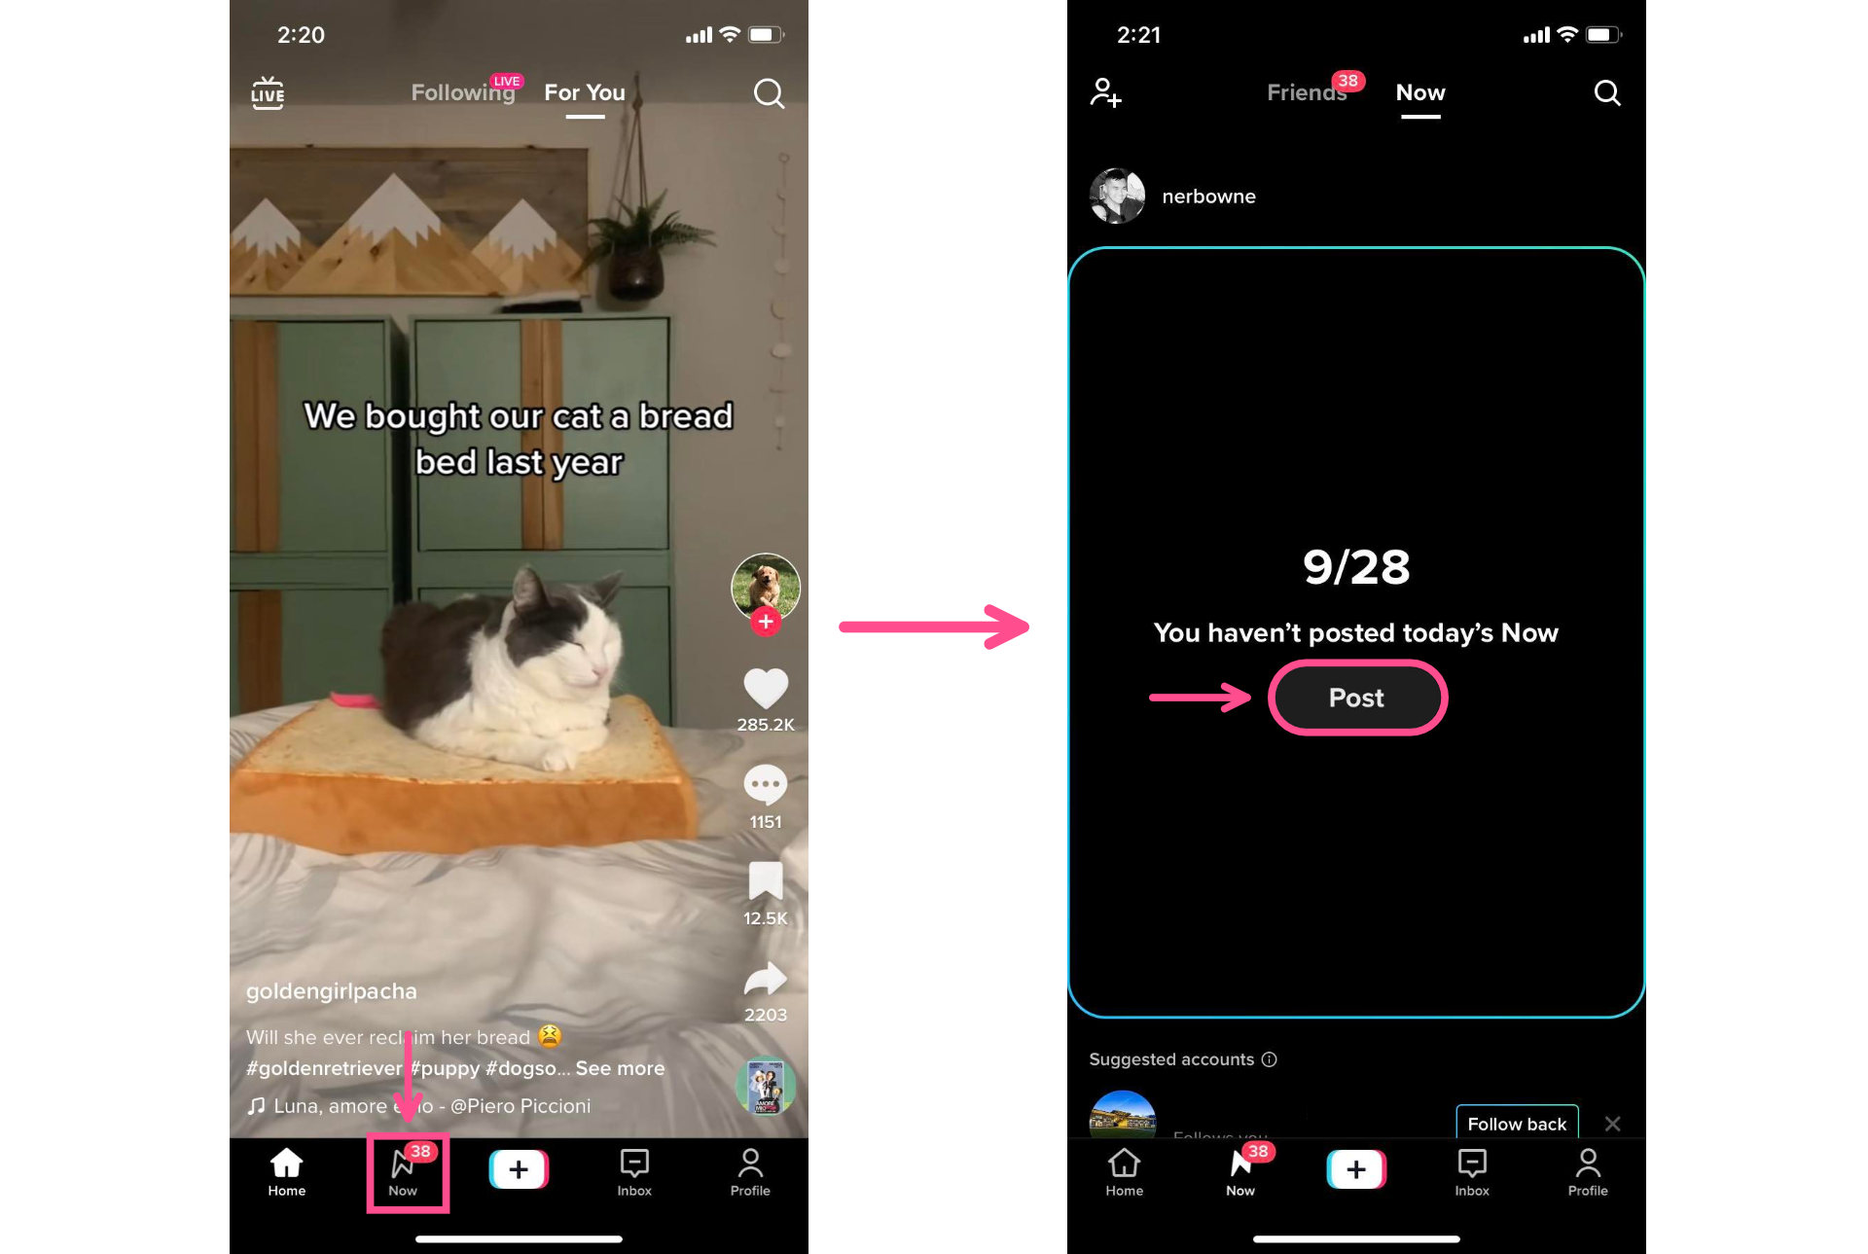The width and height of the screenshot is (1868, 1254).
Task: Tap the Search icon on Now page
Action: click(1606, 92)
